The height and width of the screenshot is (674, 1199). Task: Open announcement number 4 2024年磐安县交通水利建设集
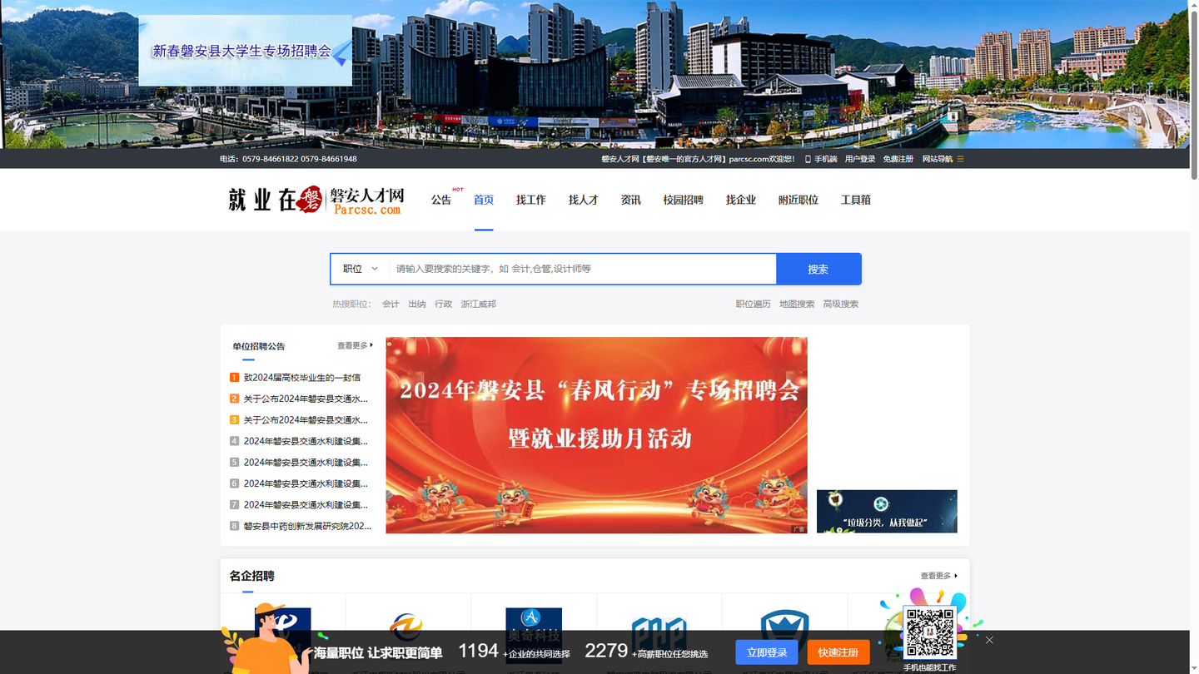(306, 441)
